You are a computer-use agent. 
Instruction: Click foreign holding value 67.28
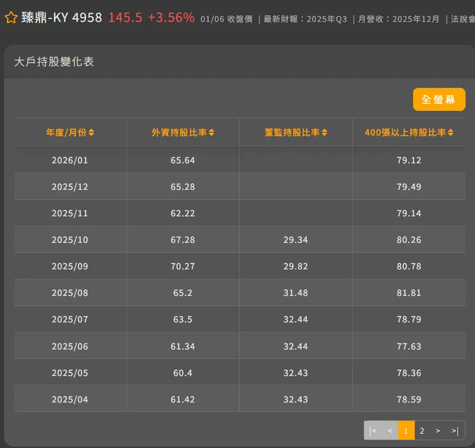[183, 240]
